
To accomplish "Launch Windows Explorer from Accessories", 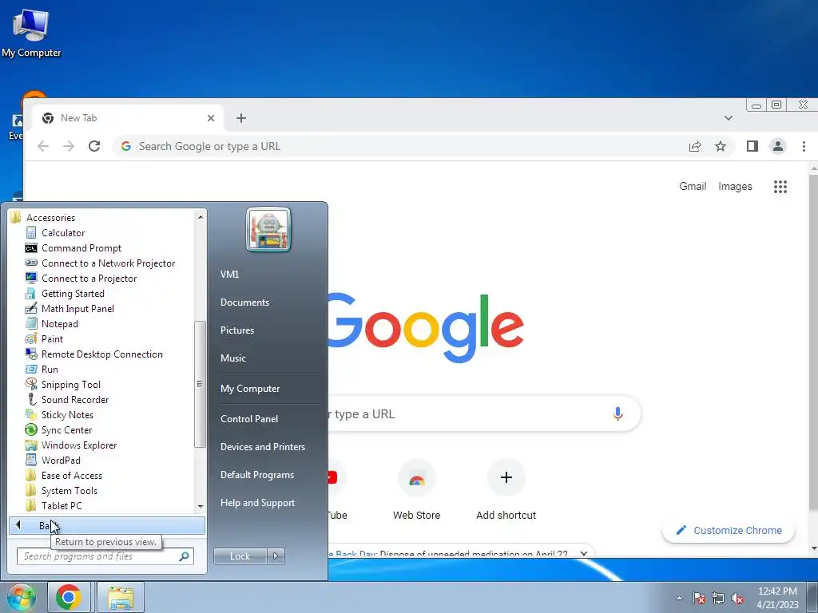I will click(x=79, y=445).
